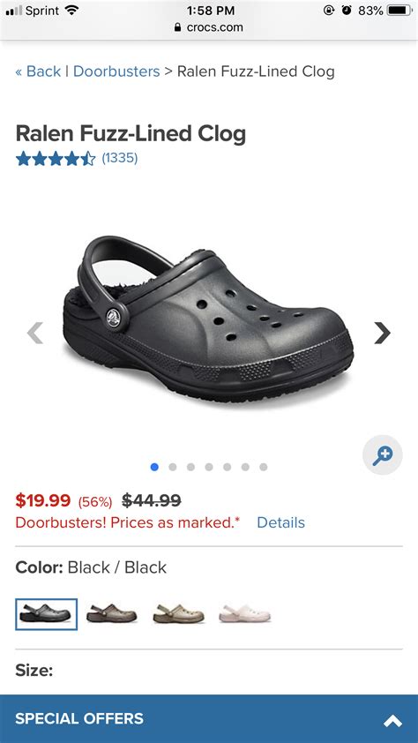Show the next product image arrow
This screenshot has height=743, width=418.
(x=382, y=333)
